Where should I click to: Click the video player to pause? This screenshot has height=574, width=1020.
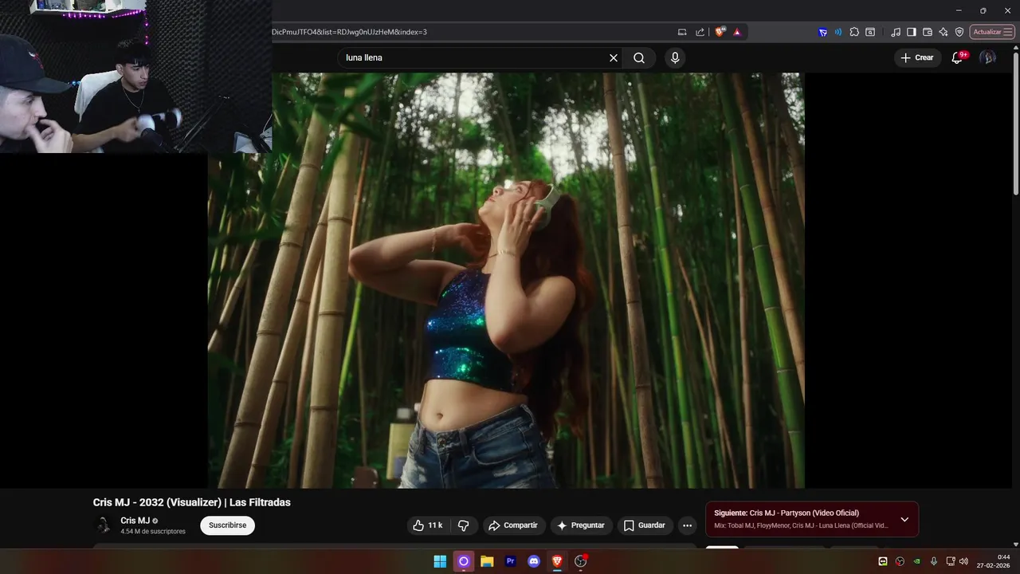[x=506, y=281]
